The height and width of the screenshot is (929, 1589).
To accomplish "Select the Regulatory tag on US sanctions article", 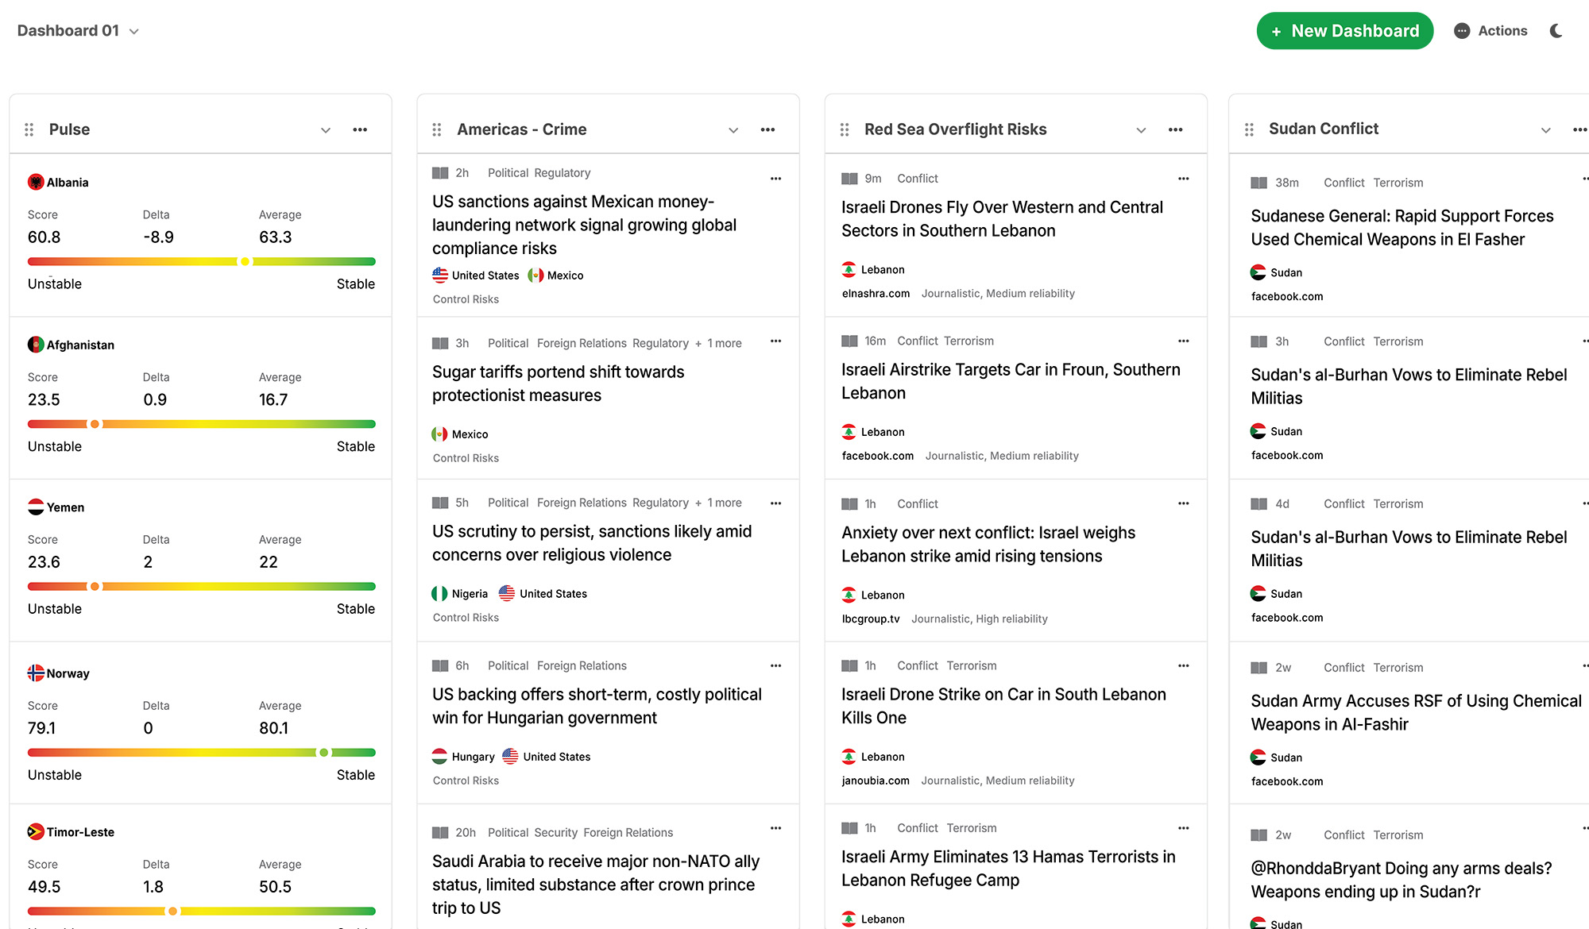I will [x=562, y=173].
